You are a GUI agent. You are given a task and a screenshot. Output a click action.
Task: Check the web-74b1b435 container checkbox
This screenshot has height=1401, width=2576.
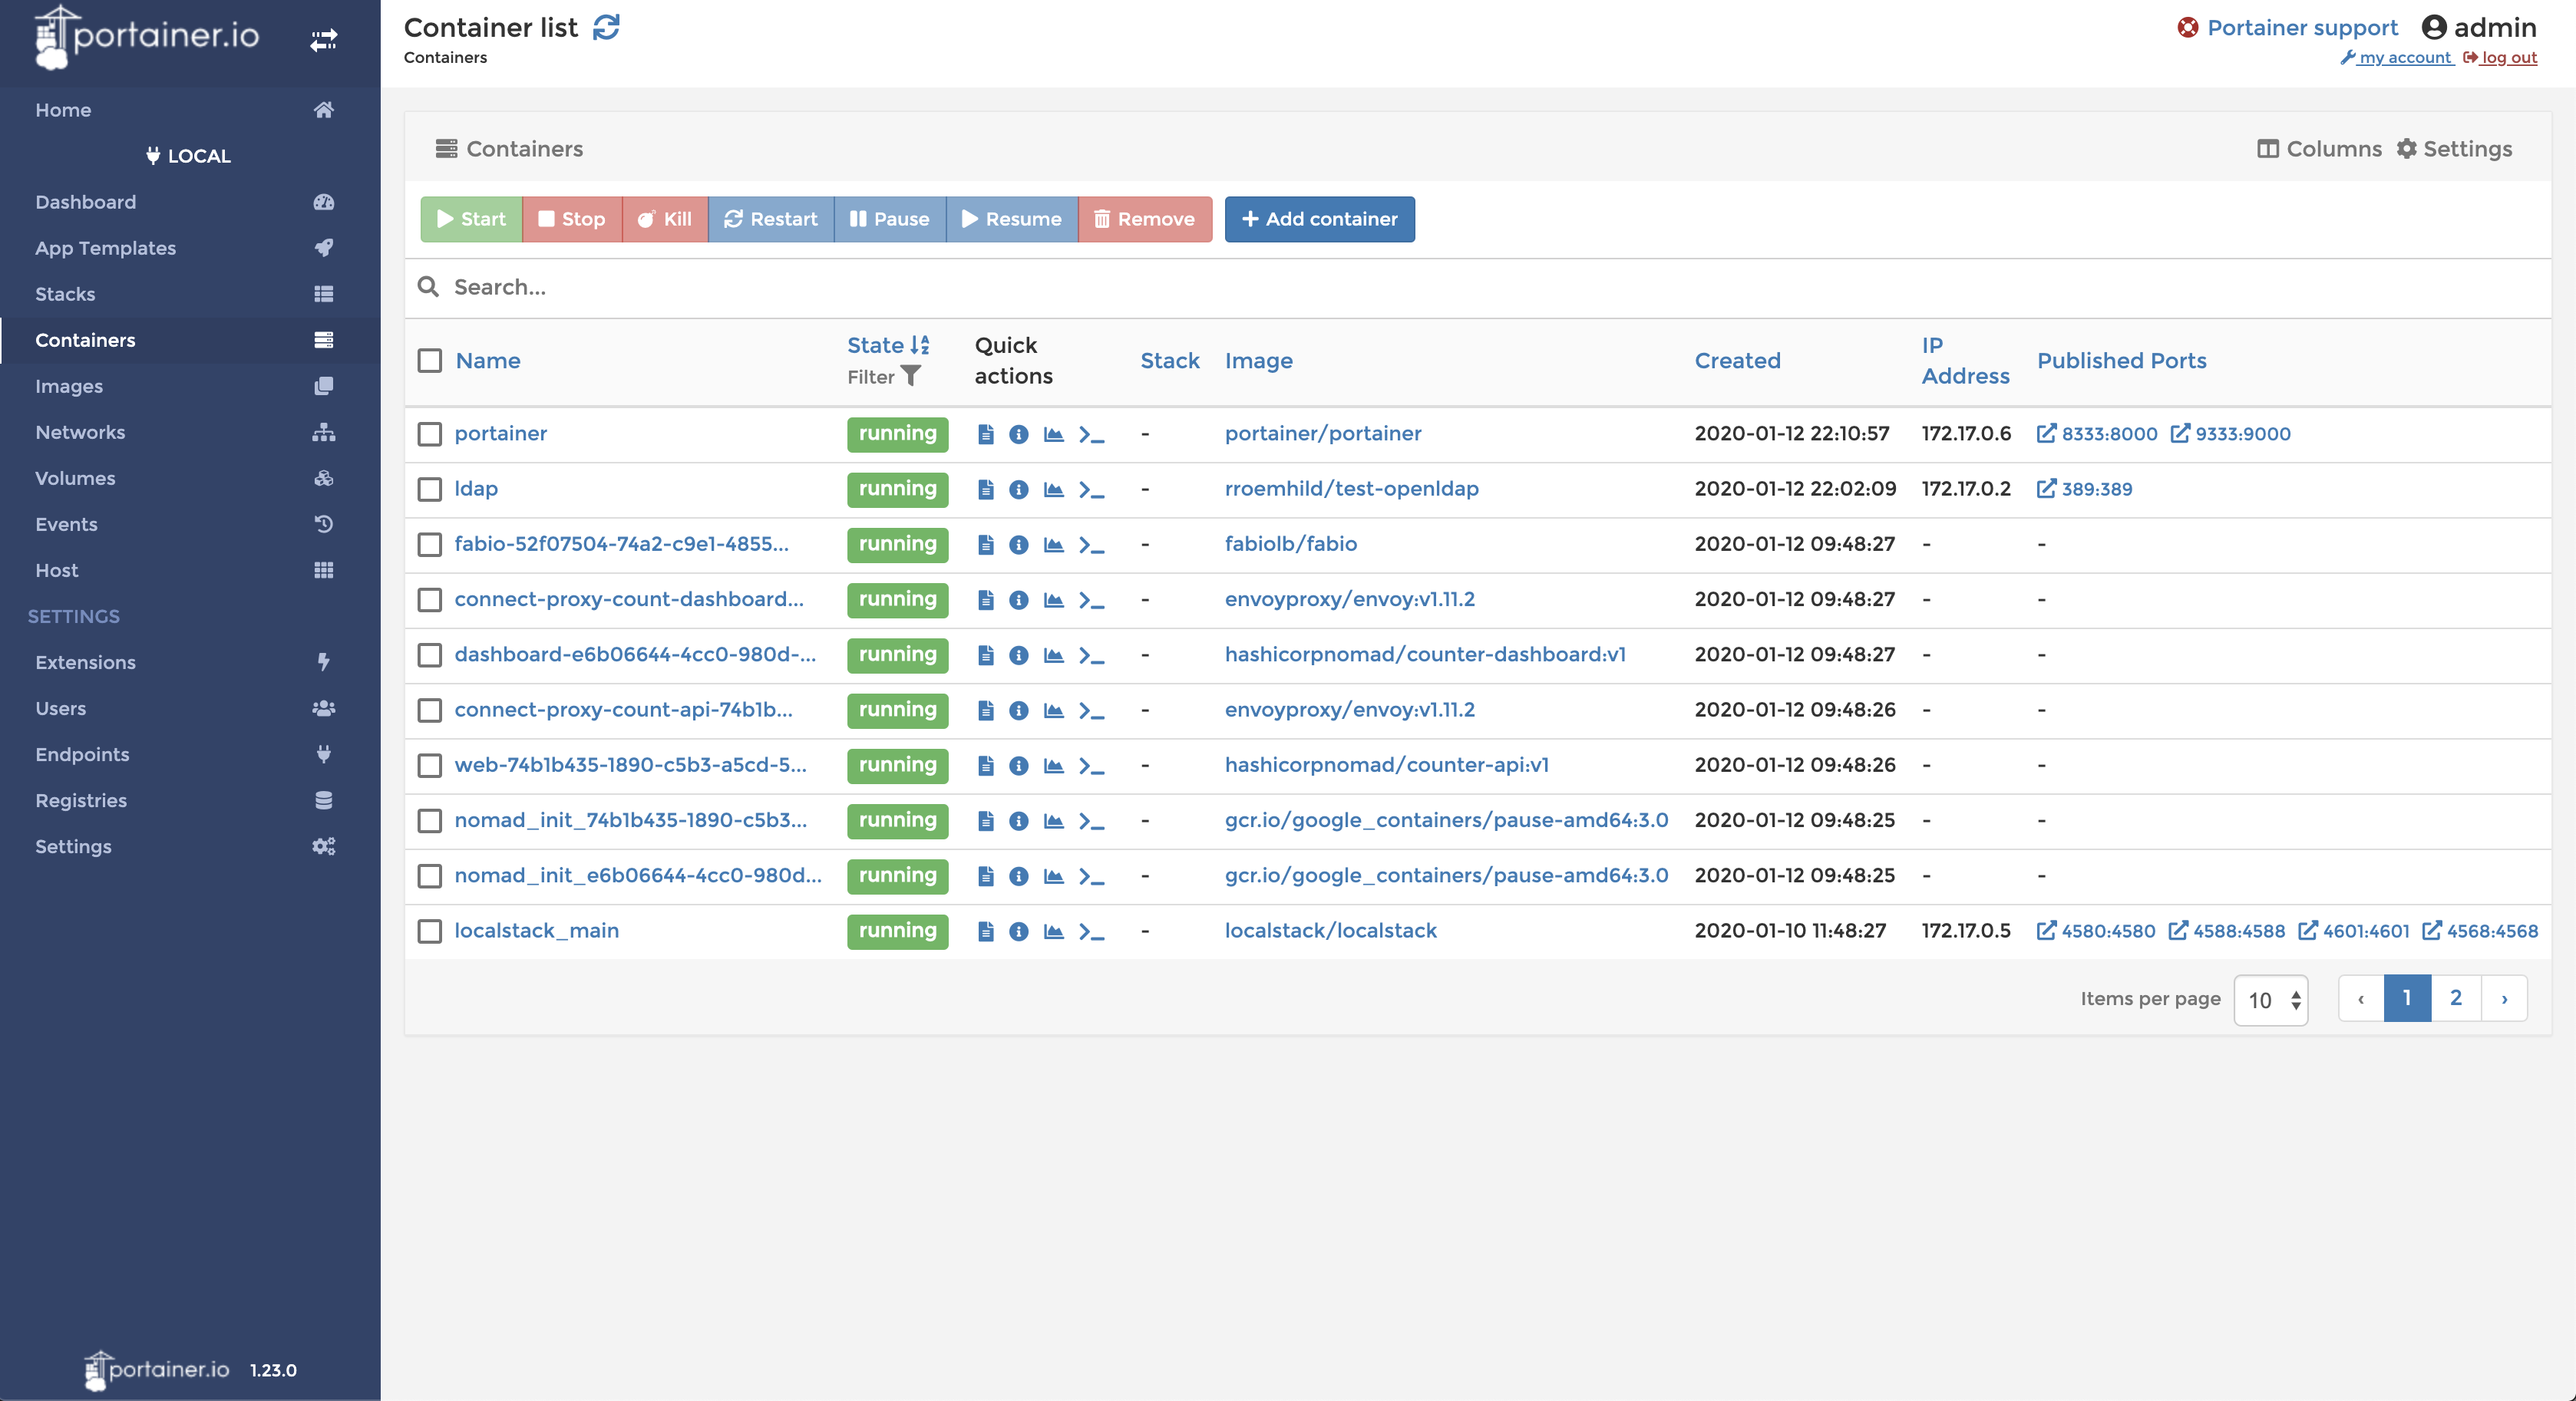pyautogui.click(x=429, y=766)
